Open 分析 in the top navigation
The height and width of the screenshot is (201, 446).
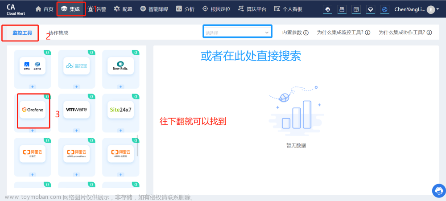[x=185, y=9]
